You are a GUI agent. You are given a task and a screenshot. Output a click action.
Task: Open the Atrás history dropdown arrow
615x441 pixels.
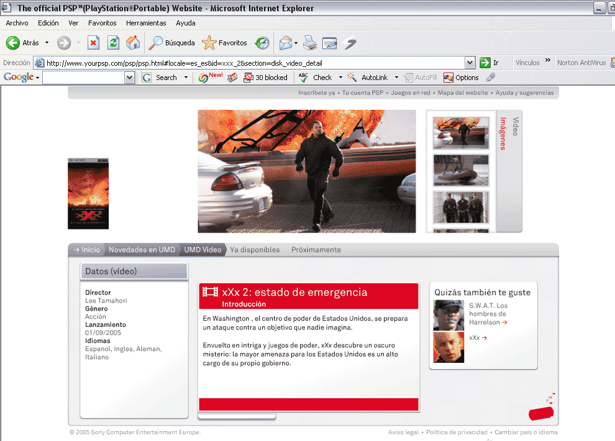(47, 43)
